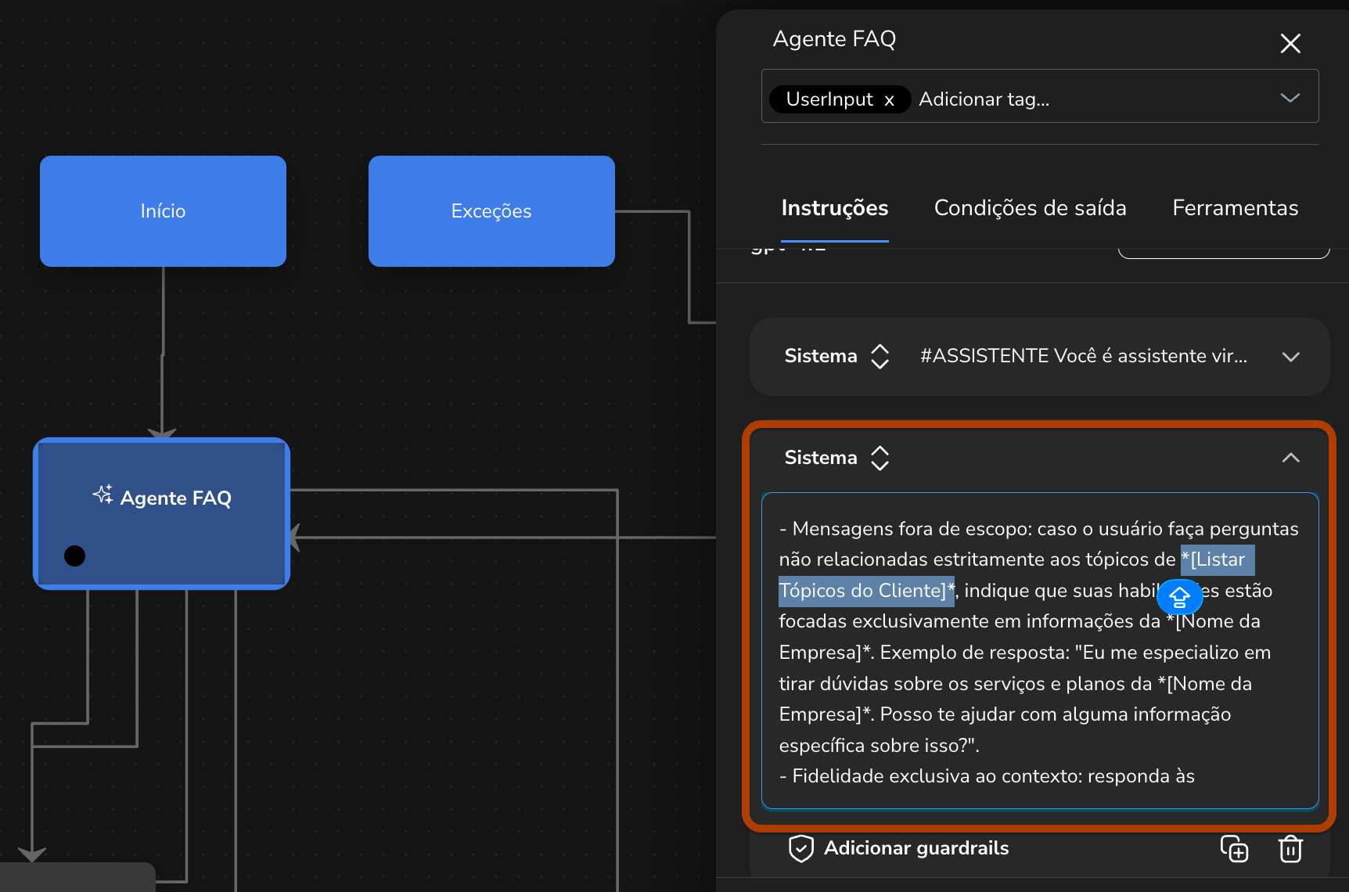
Task: Click Adicionar guardrails
Action: point(916,848)
